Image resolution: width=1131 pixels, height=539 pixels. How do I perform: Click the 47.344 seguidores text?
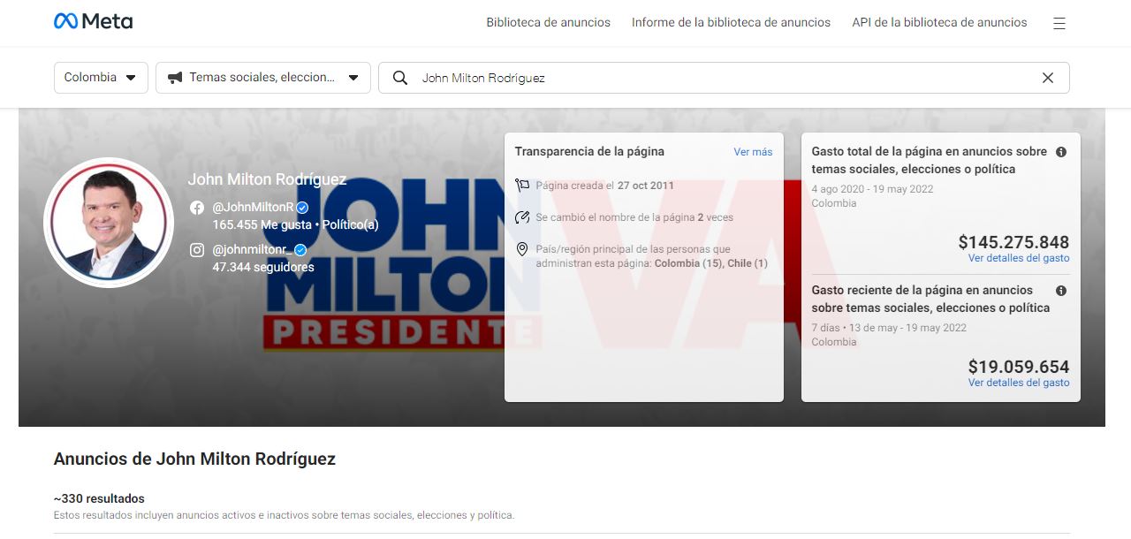point(263,267)
